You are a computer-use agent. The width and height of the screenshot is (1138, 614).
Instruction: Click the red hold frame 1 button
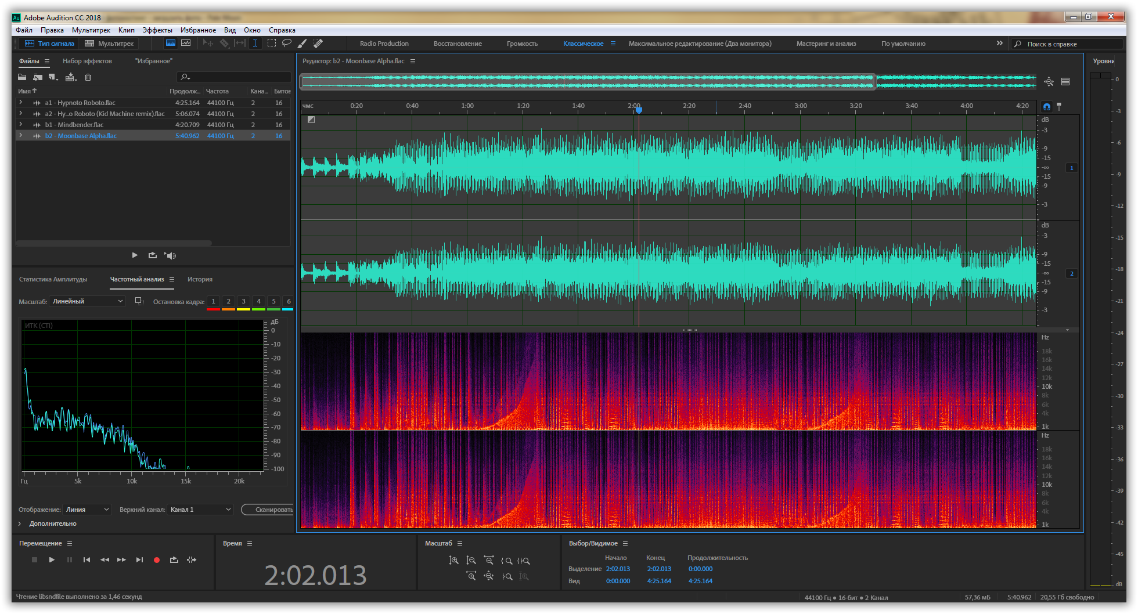213,302
